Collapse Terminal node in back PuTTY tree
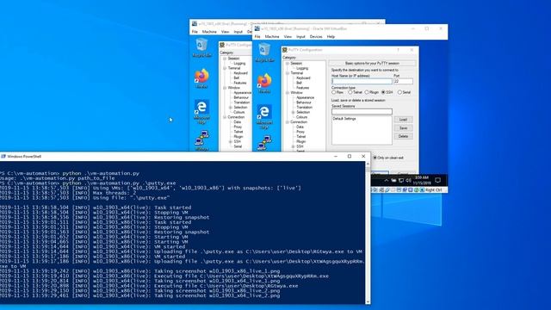Image resolution: width=551 pixels, height=310 pixels. (x=225, y=68)
